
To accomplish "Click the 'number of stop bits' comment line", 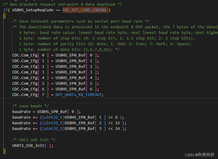I will 107,38.
